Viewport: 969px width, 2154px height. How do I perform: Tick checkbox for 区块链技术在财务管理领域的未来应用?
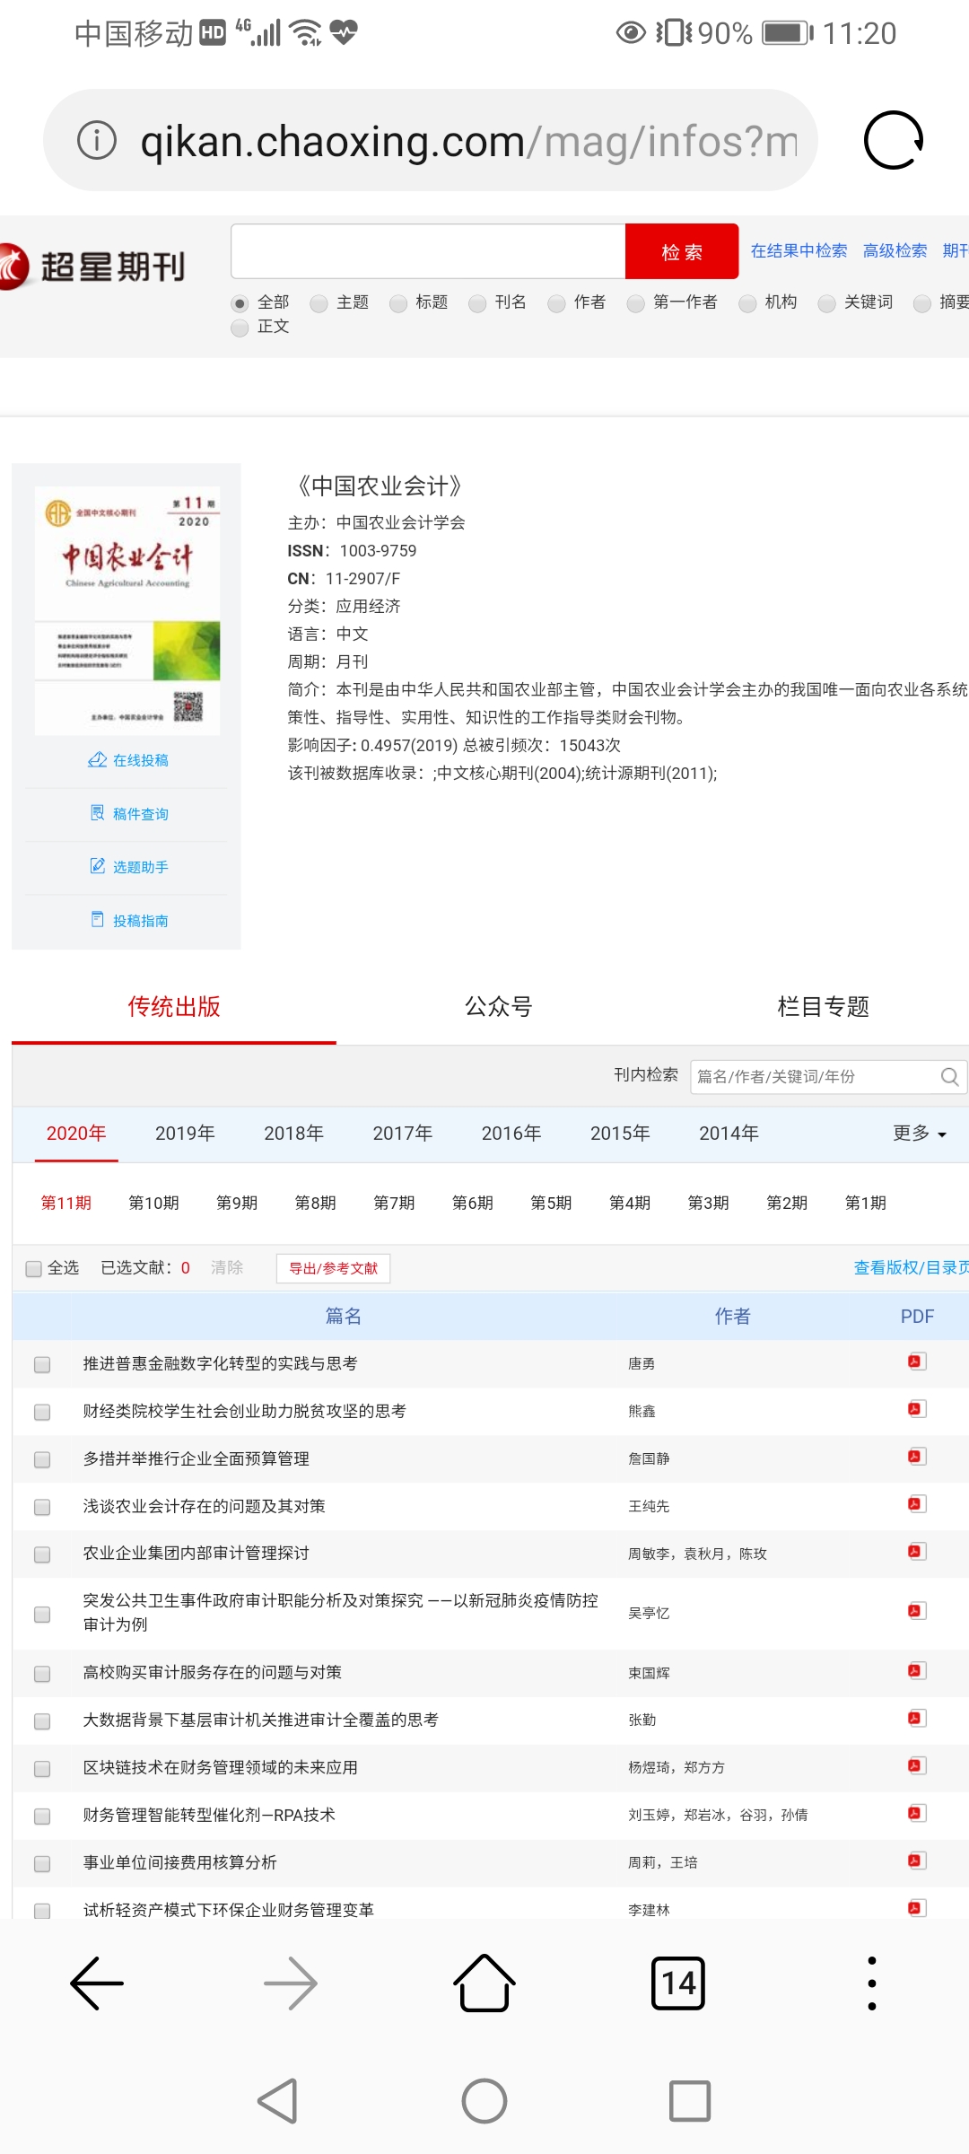pyautogui.click(x=42, y=1769)
